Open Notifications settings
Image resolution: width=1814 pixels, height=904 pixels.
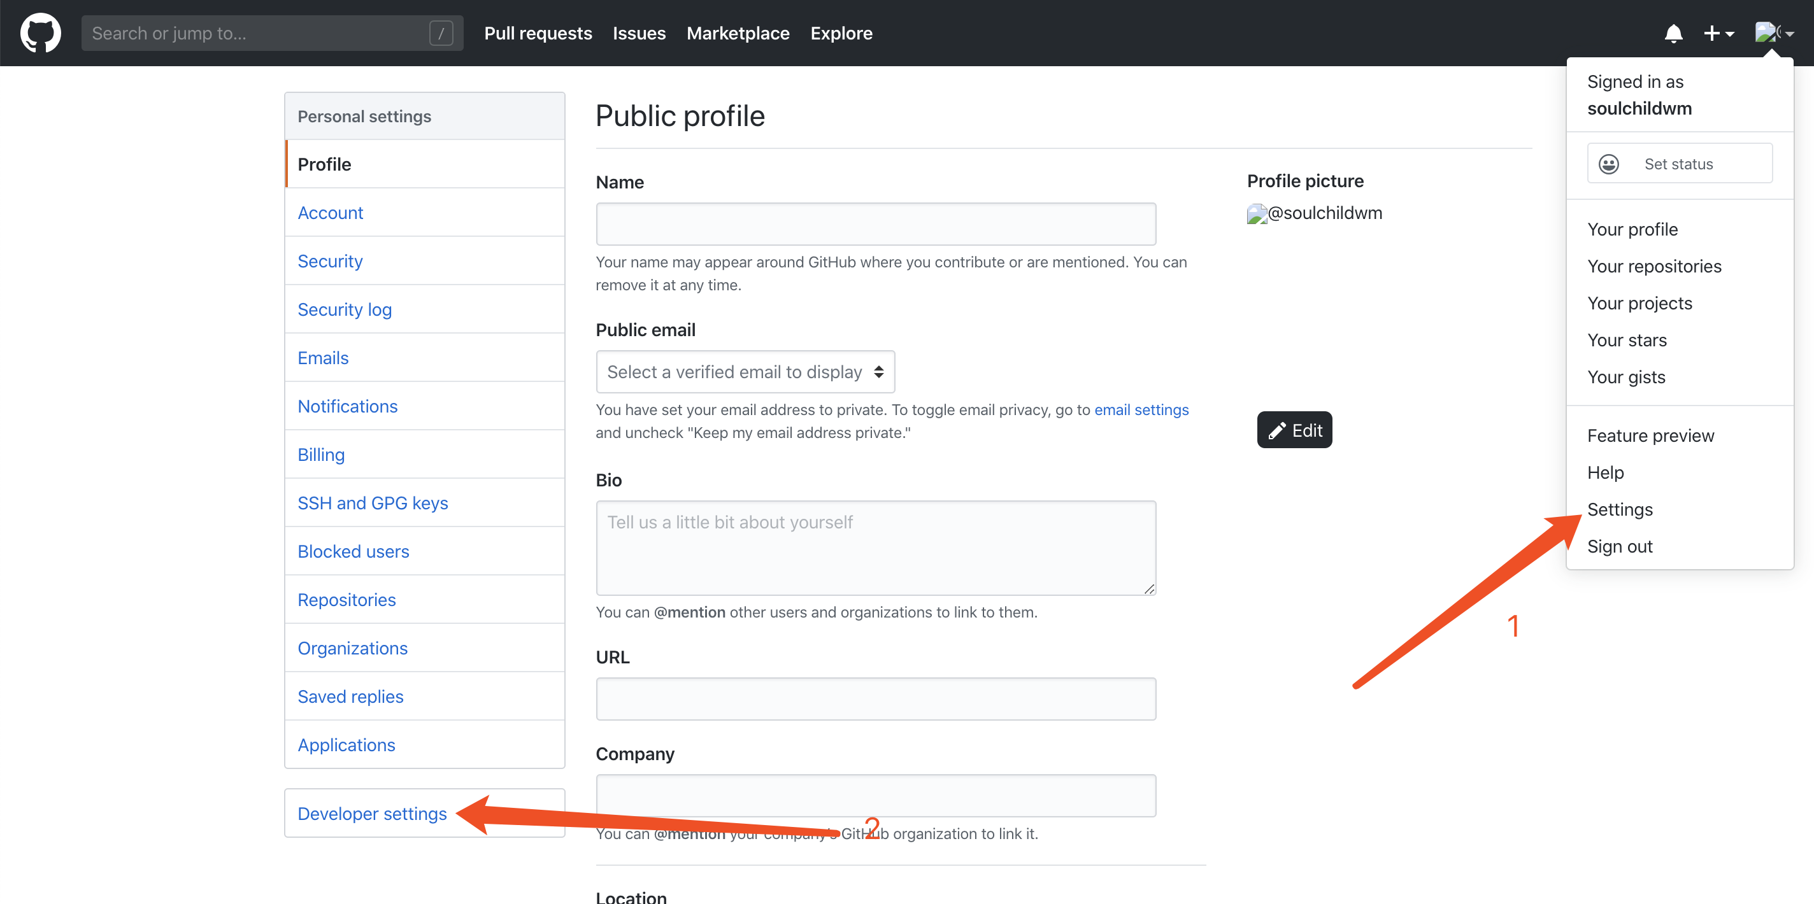[425, 406]
